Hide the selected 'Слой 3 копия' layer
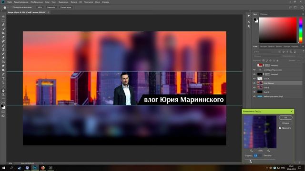The height and width of the screenshot is (171, 305). [x=254, y=83]
